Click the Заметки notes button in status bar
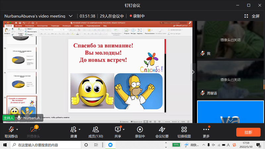 124,122
